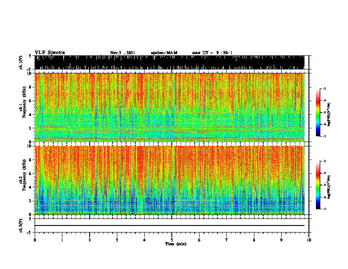Click the "station=MAM" header label

click(x=164, y=53)
